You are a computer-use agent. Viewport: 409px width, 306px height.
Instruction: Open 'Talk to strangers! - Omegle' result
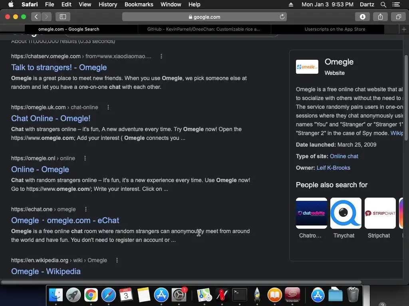click(x=59, y=67)
